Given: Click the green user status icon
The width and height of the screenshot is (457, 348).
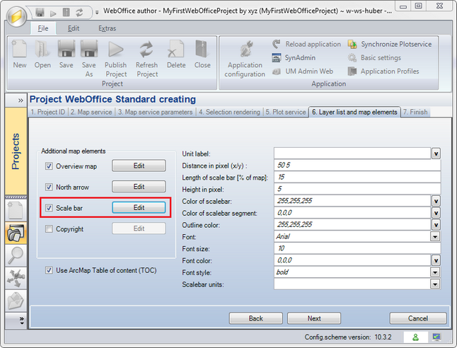Looking at the screenshot, I should point(415,337).
